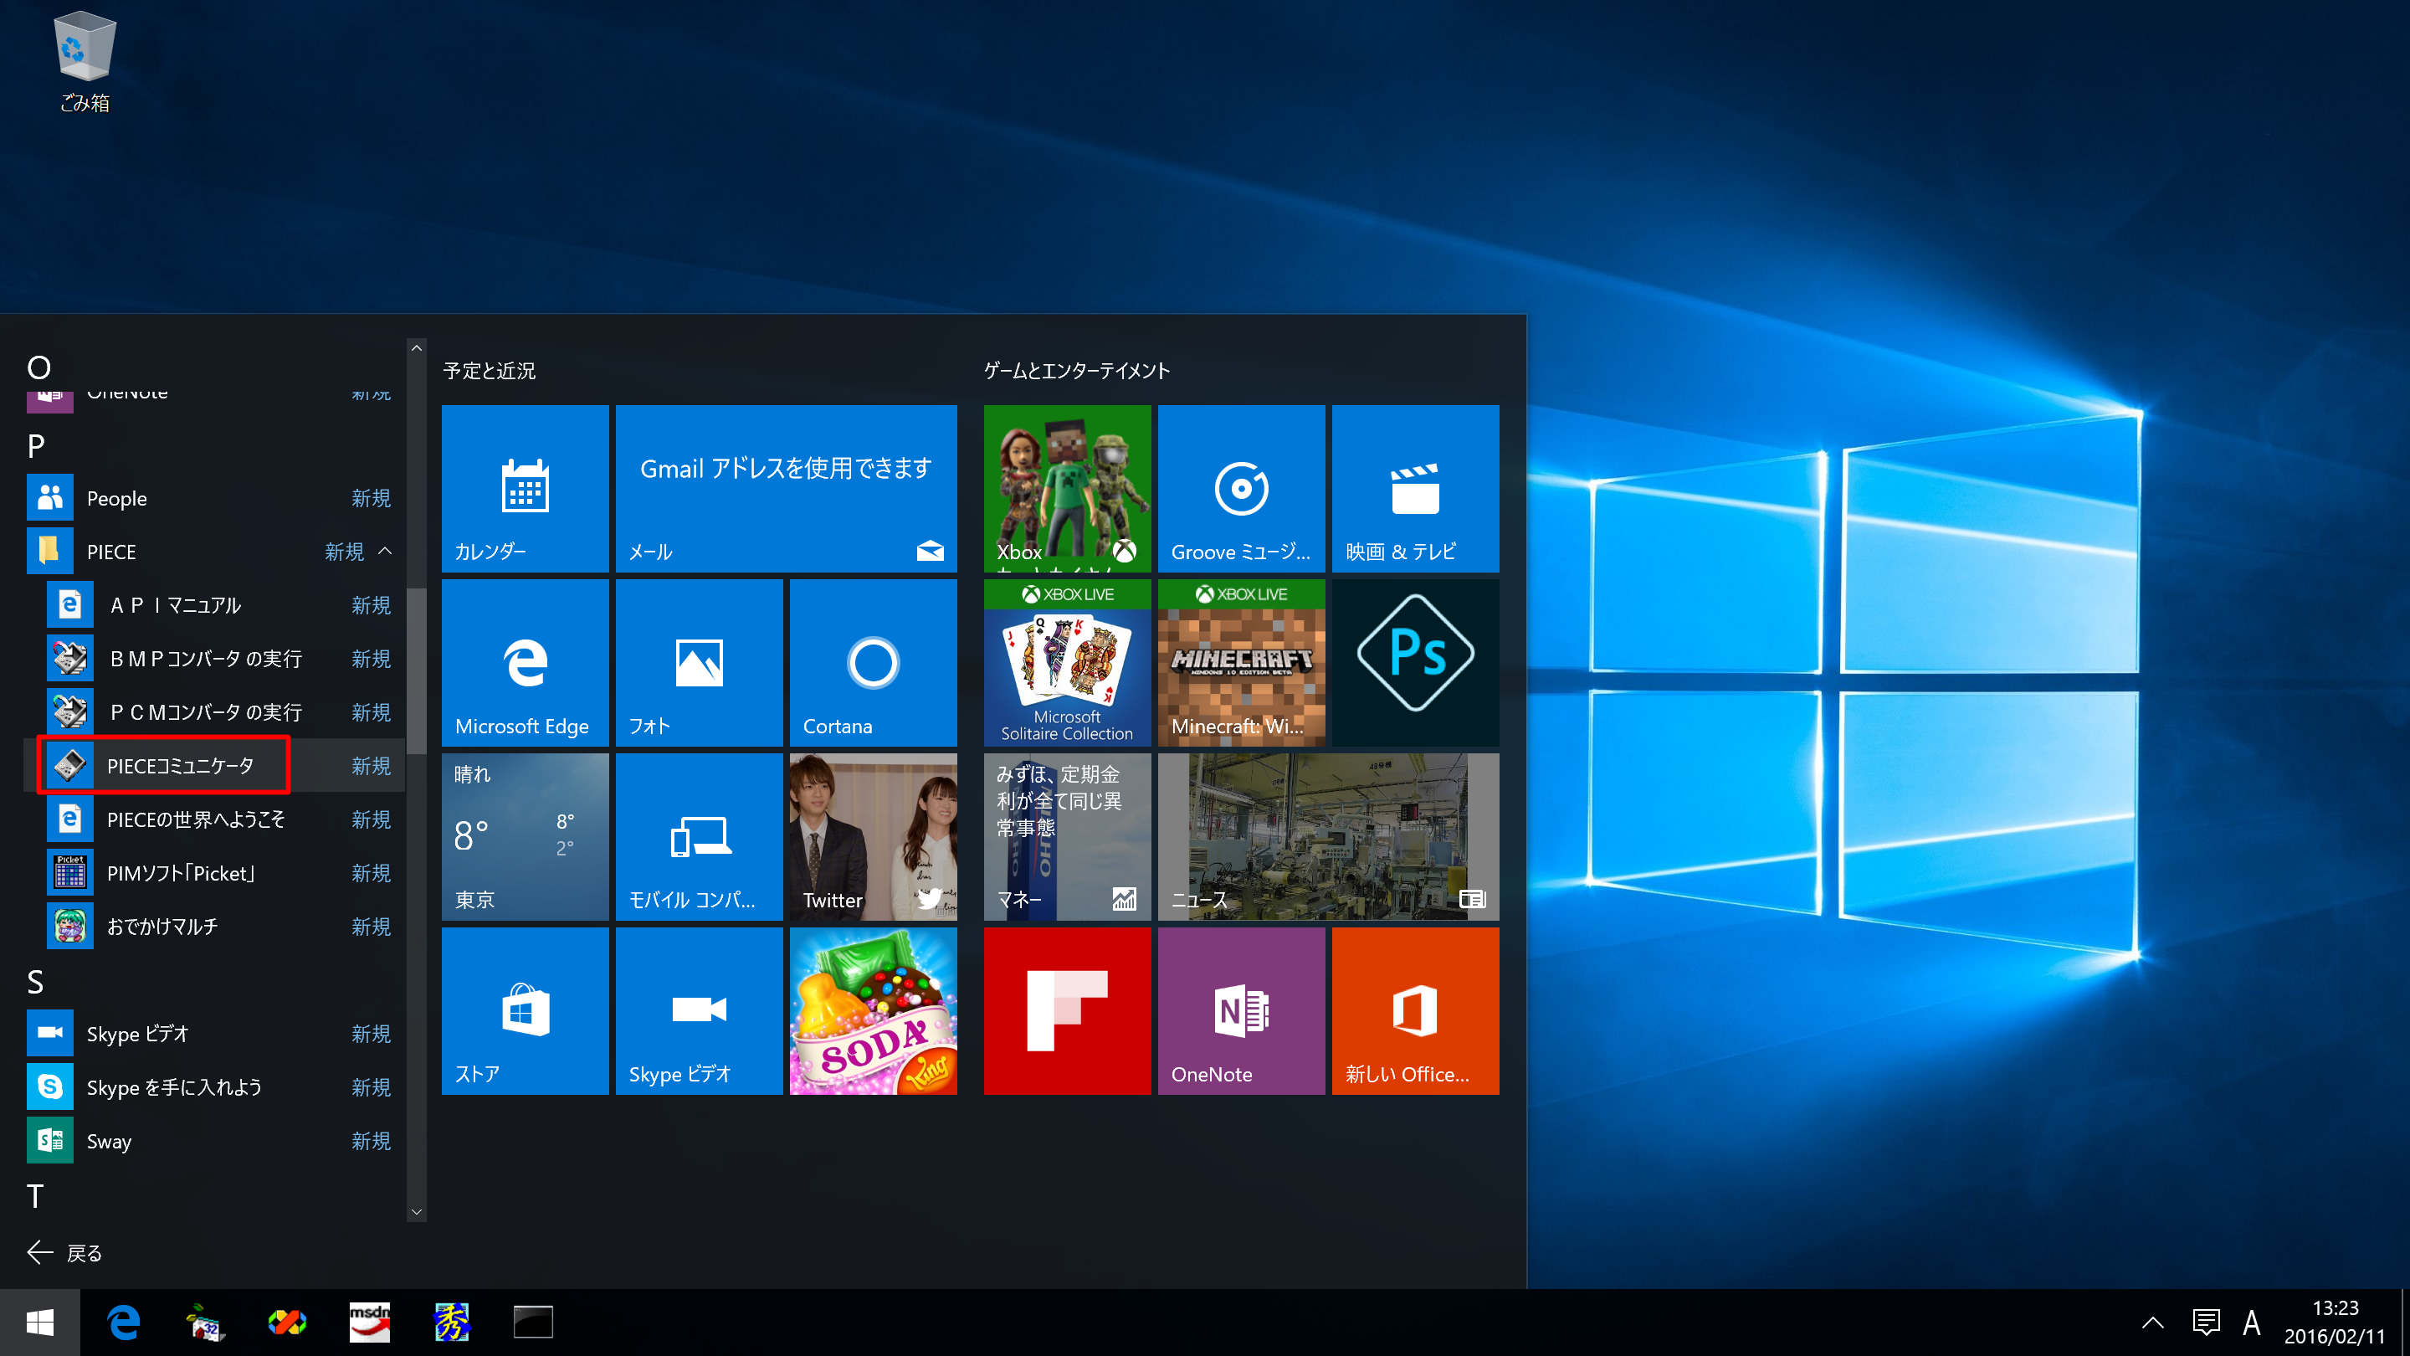Open Skype ビデオ in the app list
The image size is (2410, 1356).
pos(214,1033)
